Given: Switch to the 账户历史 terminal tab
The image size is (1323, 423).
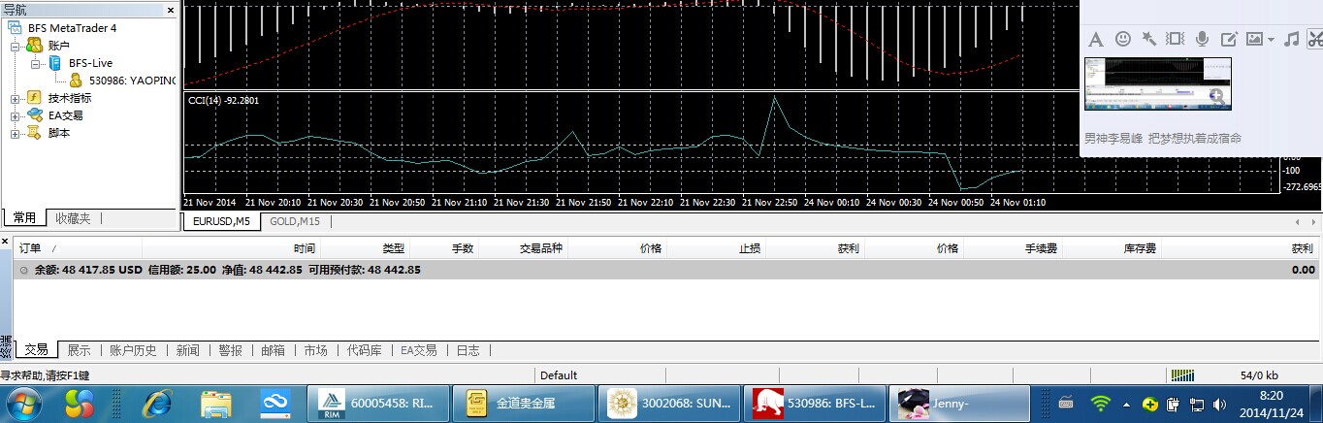Looking at the screenshot, I should point(133,350).
